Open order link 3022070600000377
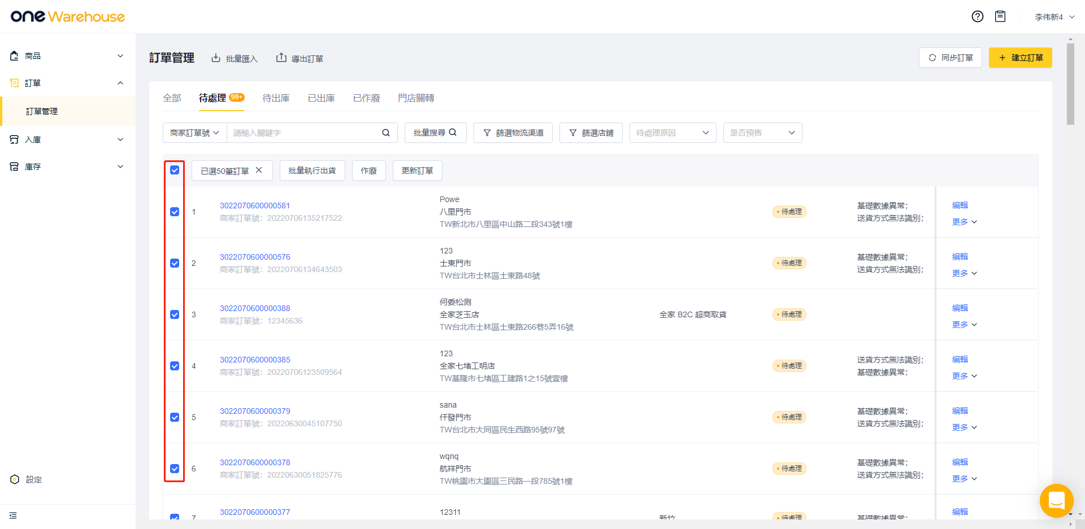Viewport: 1085px width, 529px height. (x=255, y=512)
